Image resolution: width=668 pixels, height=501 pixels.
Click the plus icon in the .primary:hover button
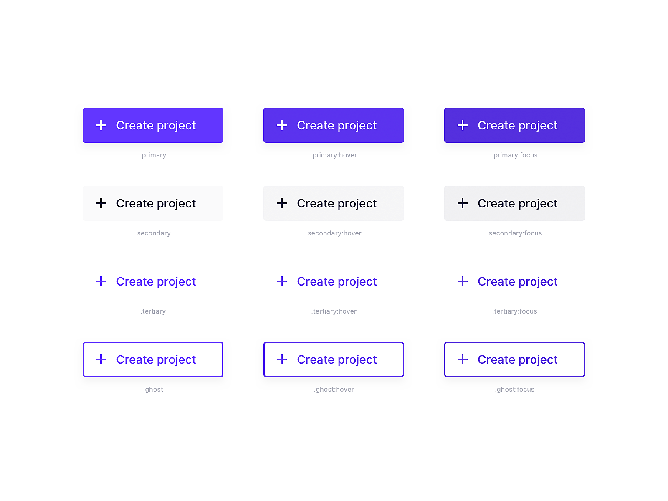pyautogui.click(x=282, y=125)
